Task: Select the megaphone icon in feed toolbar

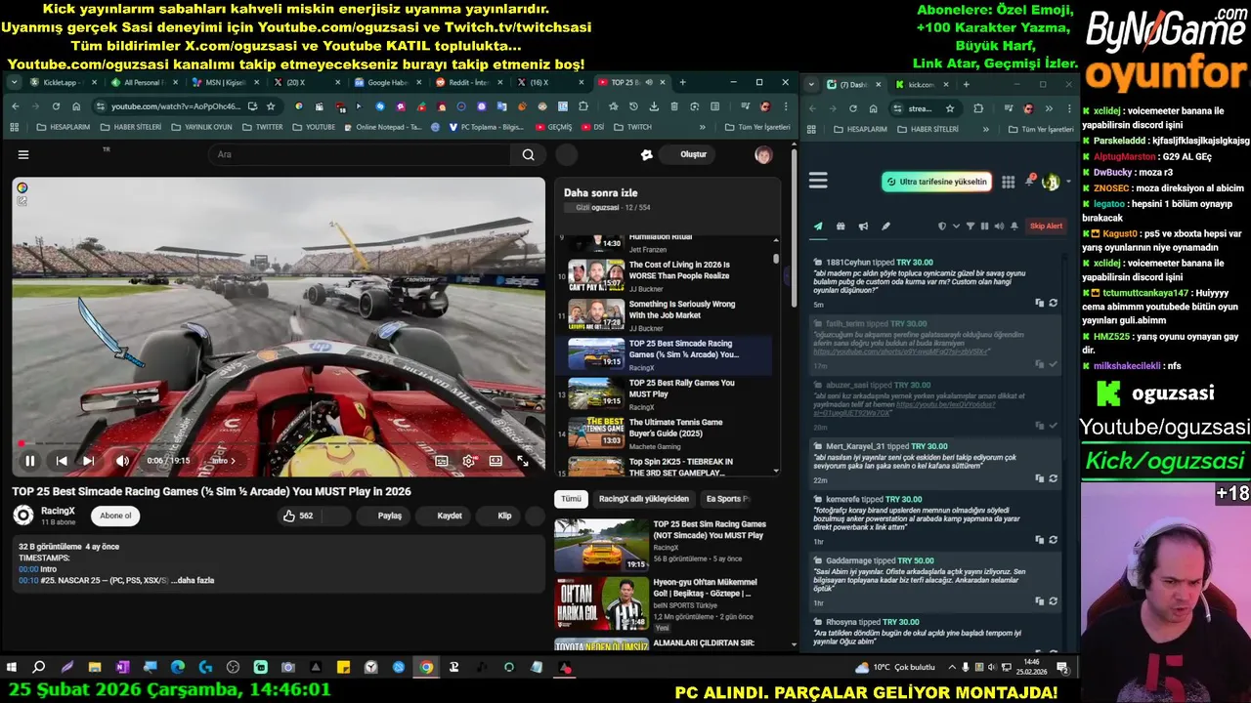Action: [863, 226]
